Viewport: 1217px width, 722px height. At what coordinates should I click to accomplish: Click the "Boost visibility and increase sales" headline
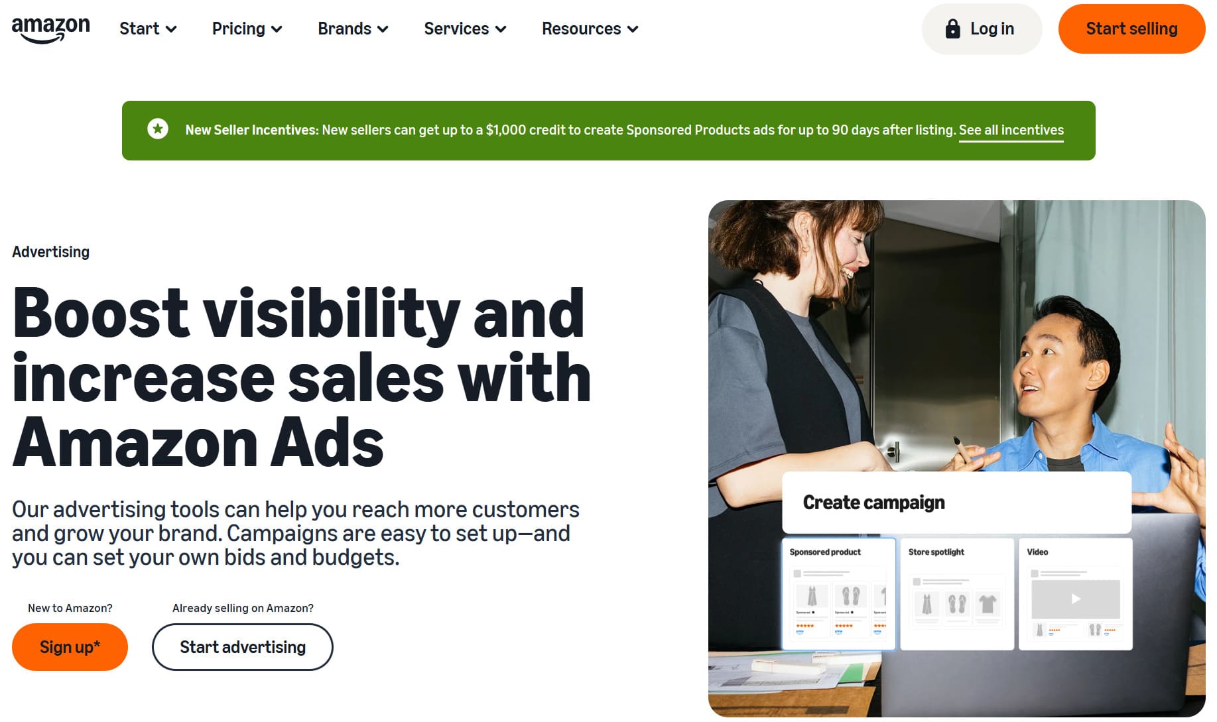click(302, 377)
